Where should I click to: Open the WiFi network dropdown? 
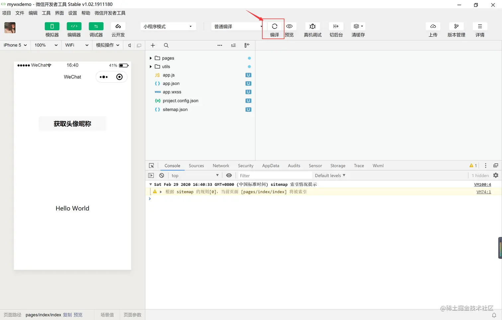coord(77,45)
